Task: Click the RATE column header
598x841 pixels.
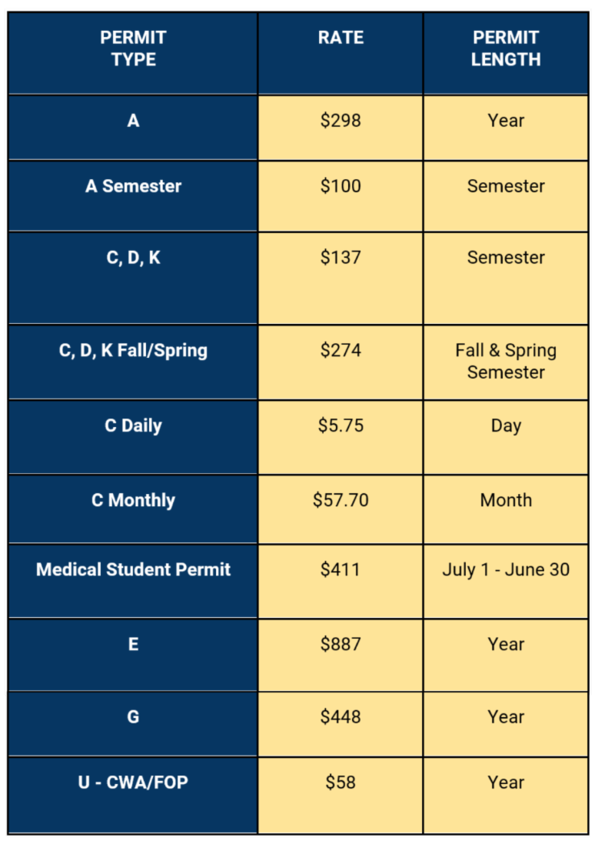Action: pyautogui.click(x=341, y=38)
